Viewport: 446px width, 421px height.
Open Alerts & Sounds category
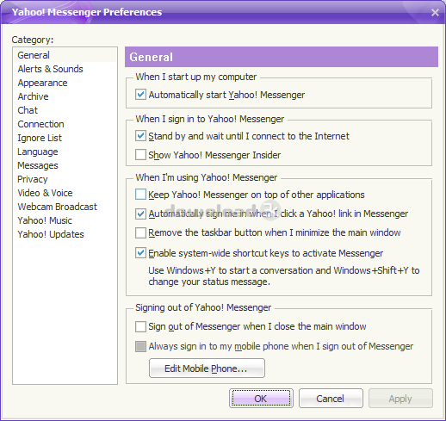point(50,69)
